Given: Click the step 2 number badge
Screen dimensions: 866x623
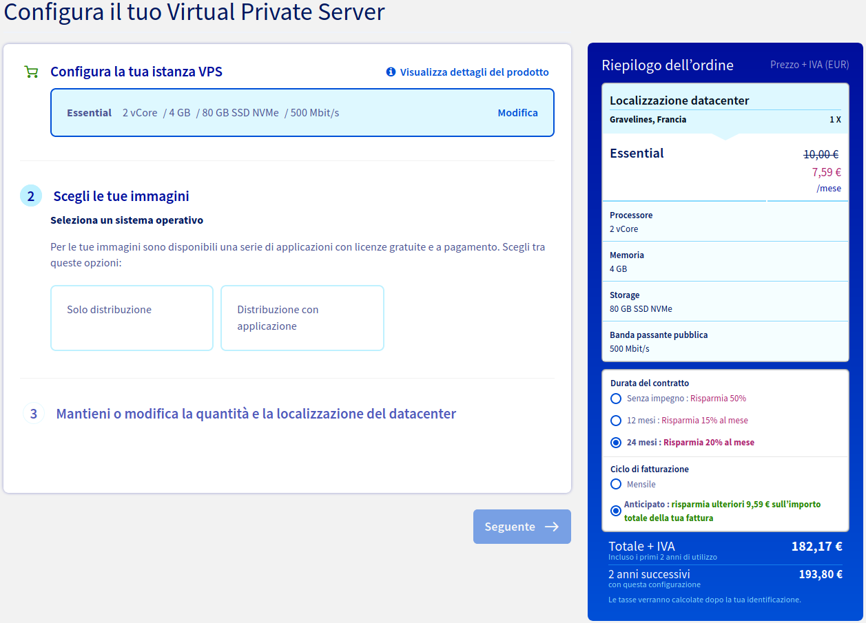Looking at the screenshot, I should tap(31, 196).
